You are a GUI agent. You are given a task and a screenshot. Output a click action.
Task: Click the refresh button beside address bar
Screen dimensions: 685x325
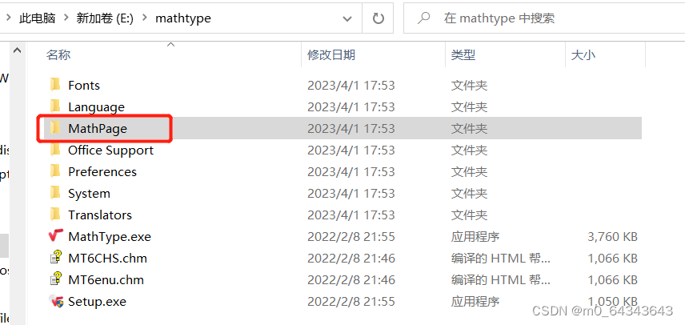coord(378,18)
